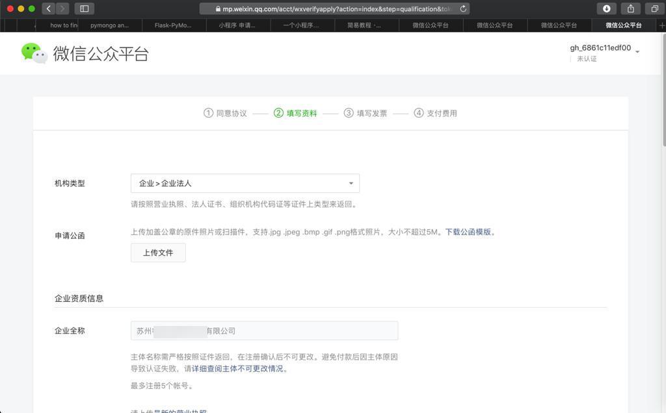The width and height of the screenshot is (666, 413).
Task: Click the account name gh_6861c11edf00
Action: click(600, 48)
